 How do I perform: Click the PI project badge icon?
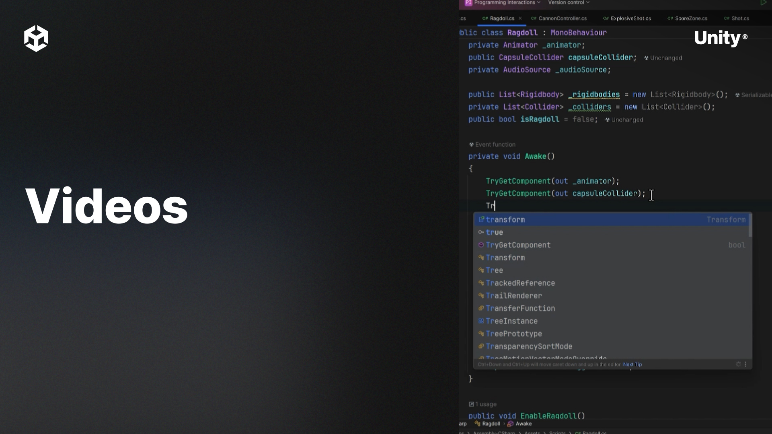468,3
